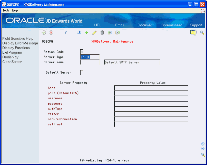Click the next record arrow icon
The image size is (207, 165).
tap(117, 32)
